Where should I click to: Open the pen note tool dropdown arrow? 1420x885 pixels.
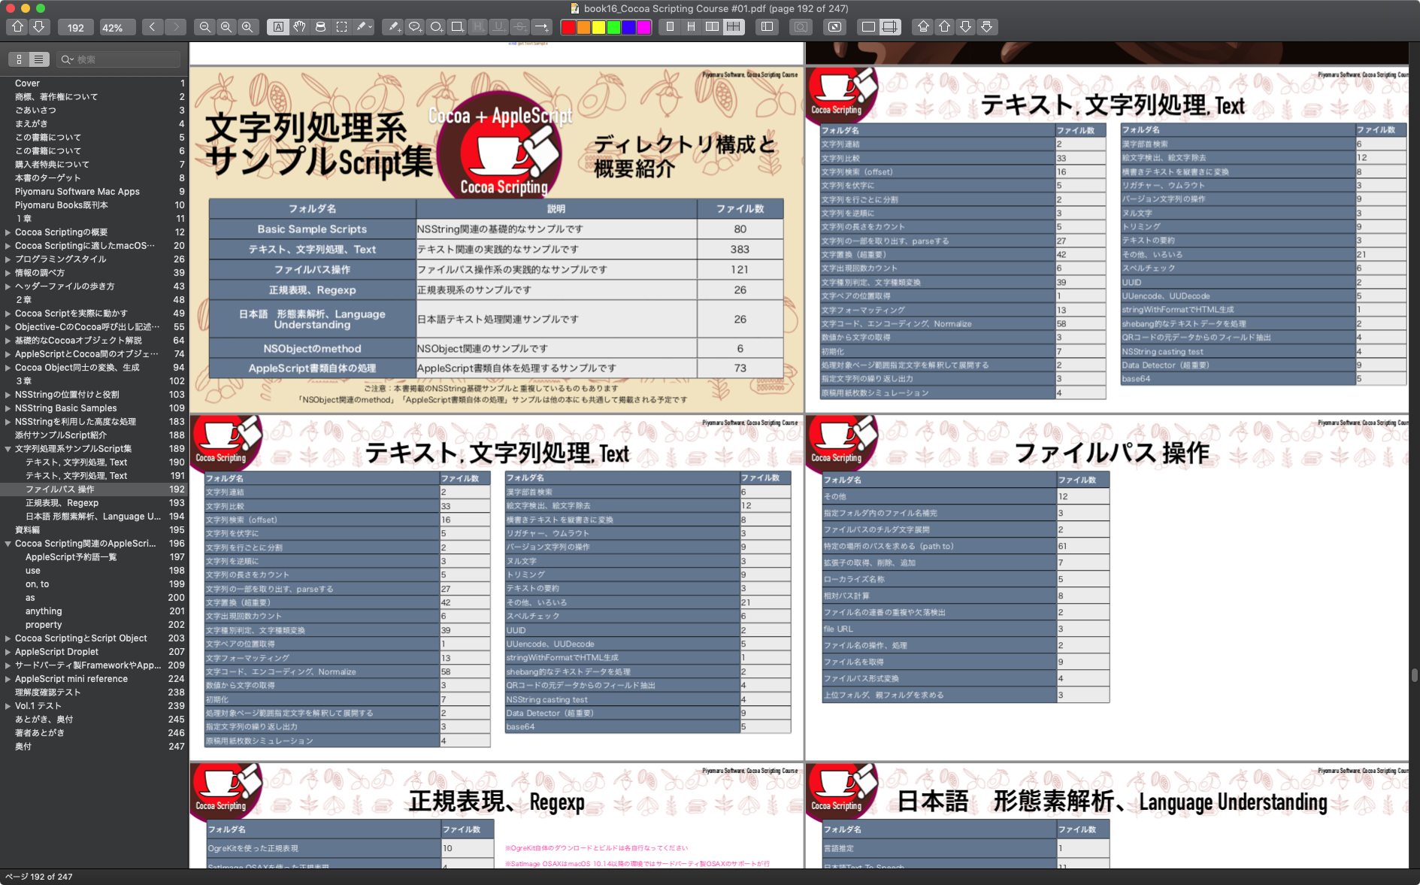point(370,27)
